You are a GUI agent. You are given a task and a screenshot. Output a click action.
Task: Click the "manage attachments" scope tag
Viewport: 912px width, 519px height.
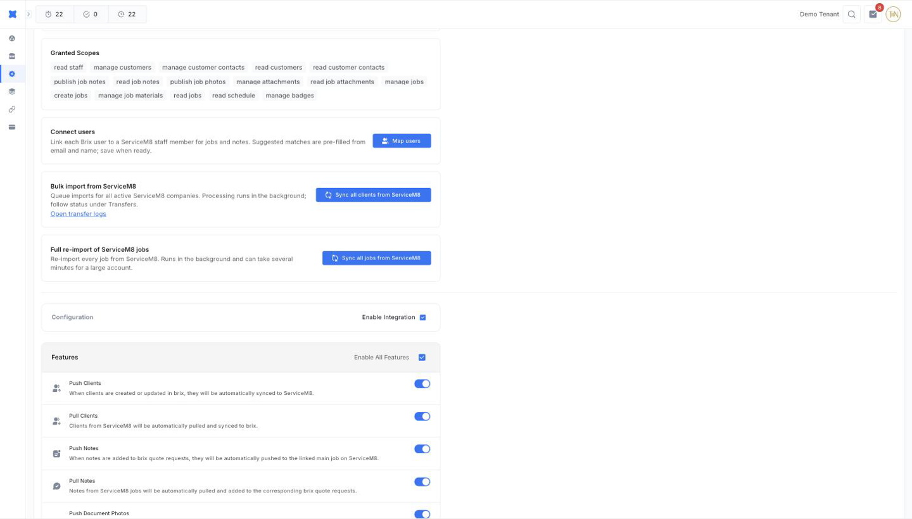pyautogui.click(x=268, y=82)
